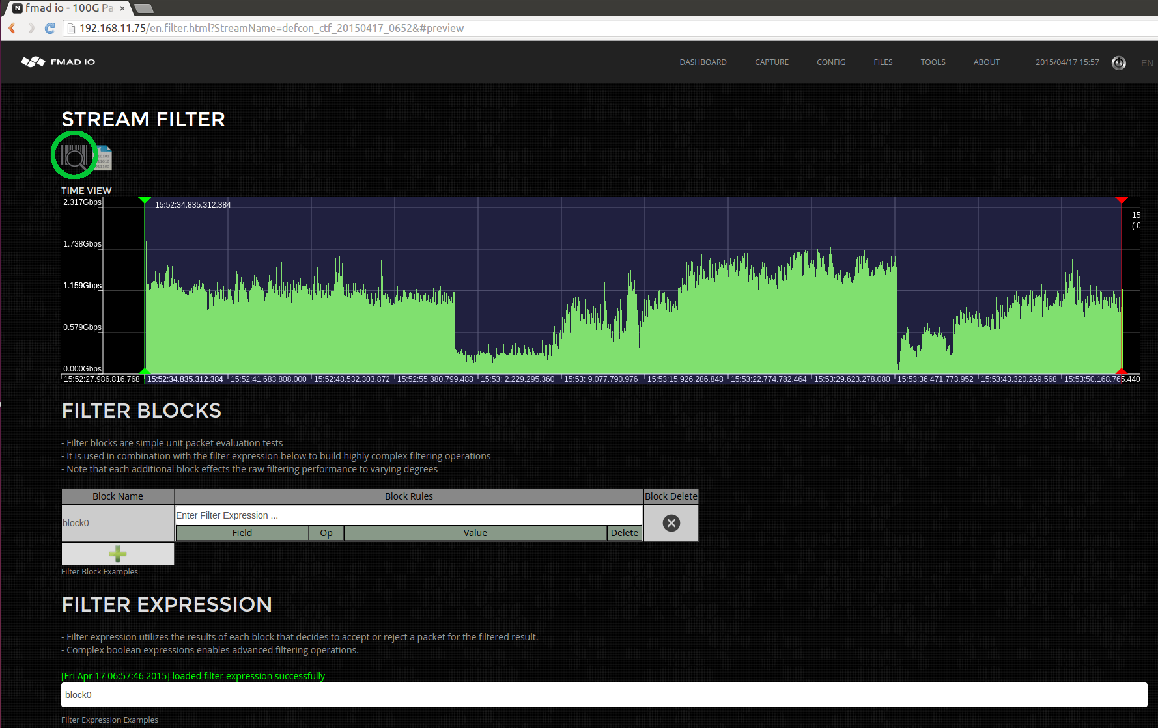Click the Enter Filter Expression input field
Screen dimensions: 1158x728
[408, 515]
